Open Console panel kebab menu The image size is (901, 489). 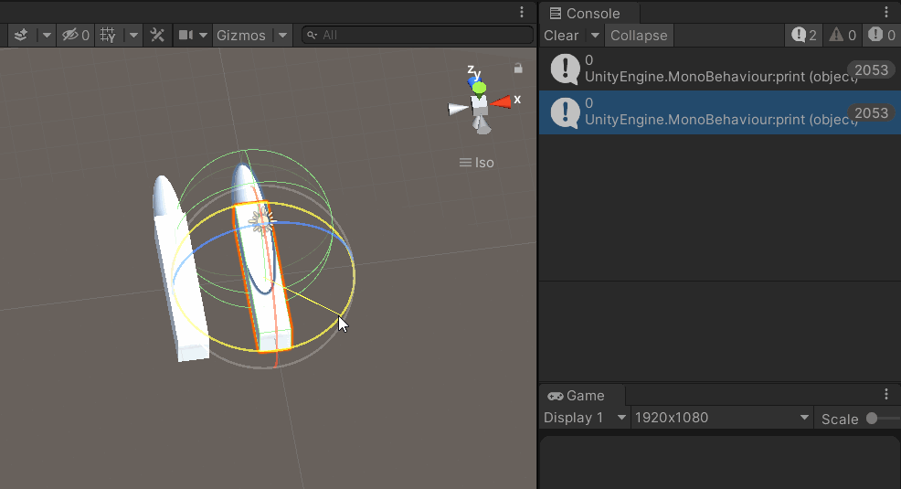click(x=886, y=12)
